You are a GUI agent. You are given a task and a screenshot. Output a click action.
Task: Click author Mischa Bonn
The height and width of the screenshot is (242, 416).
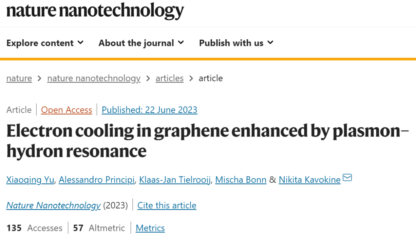point(241,180)
